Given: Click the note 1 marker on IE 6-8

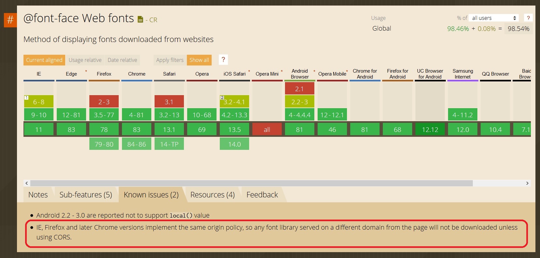Looking at the screenshot, I should pyautogui.click(x=26, y=98).
